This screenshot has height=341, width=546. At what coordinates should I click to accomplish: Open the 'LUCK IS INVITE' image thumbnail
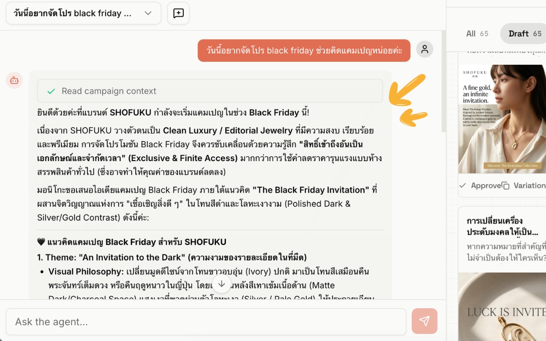(x=502, y=307)
